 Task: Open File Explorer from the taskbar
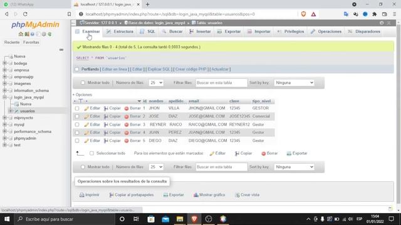180,219
